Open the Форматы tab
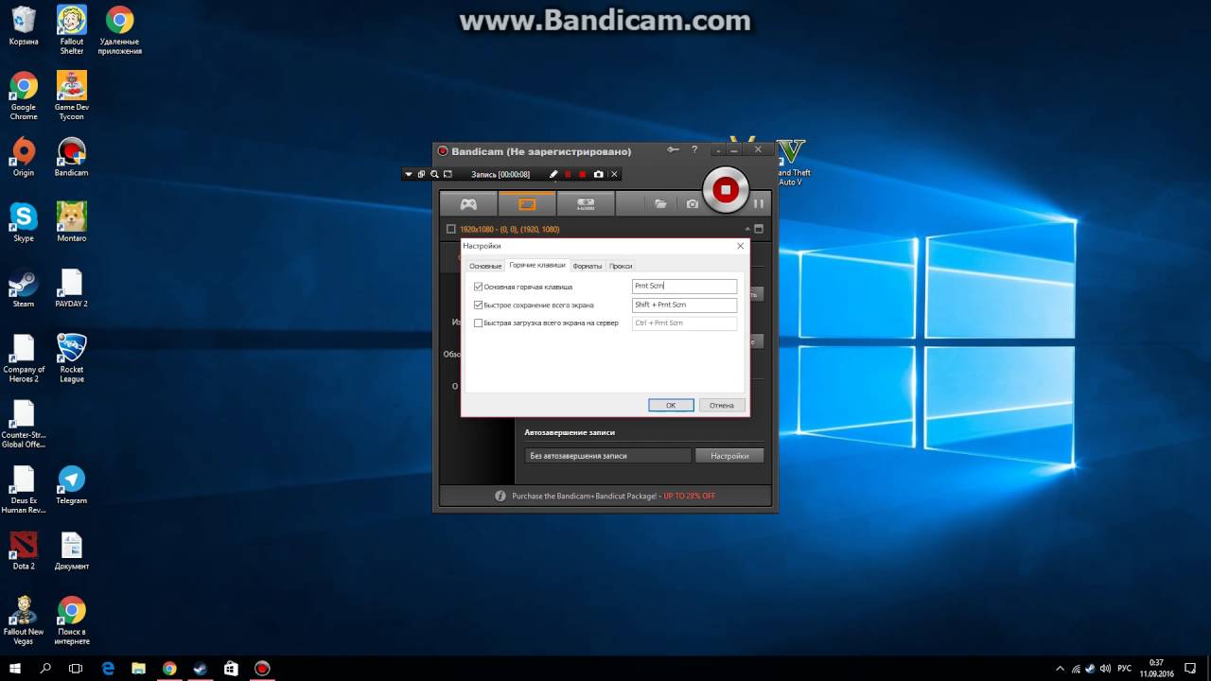The height and width of the screenshot is (681, 1211). pyautogui.click(x=588, y=266)
